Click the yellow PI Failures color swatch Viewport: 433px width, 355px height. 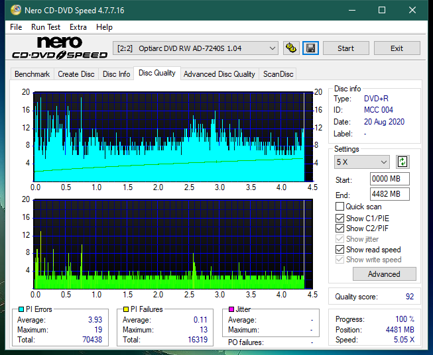click(x=126, y=309)
